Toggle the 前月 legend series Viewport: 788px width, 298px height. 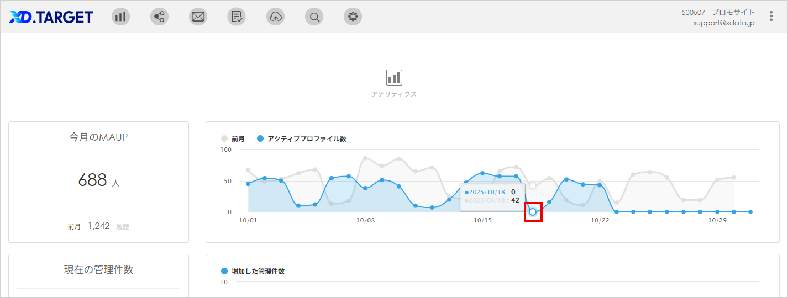coord(233,139)
